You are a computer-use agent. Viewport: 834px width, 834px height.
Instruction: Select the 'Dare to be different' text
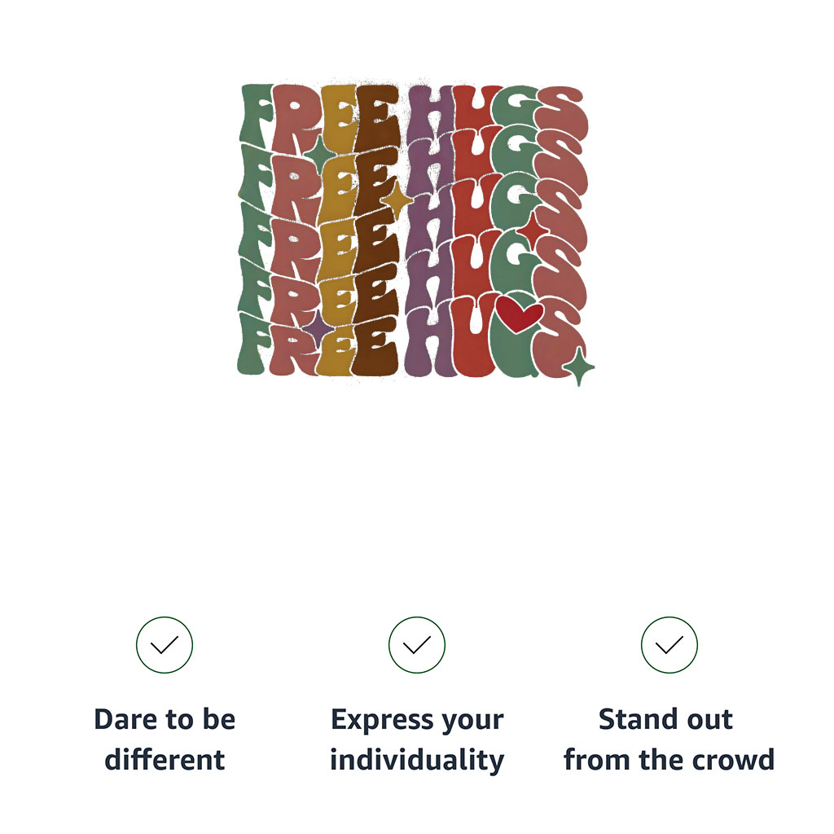pyautogui.click(x=165, y=740)
